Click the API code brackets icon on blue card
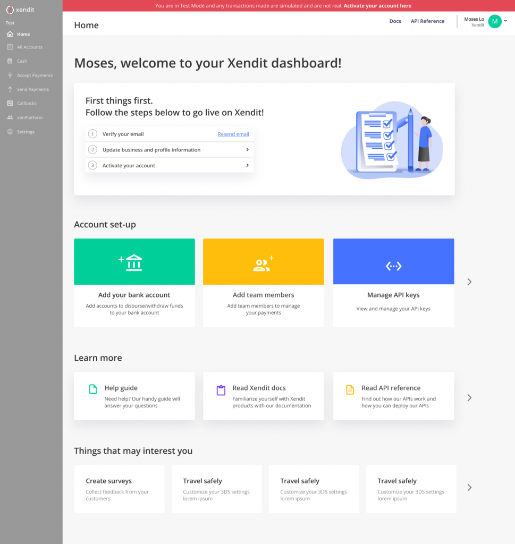The height and width of the screenshot is (544, 515). click(393, 266)
